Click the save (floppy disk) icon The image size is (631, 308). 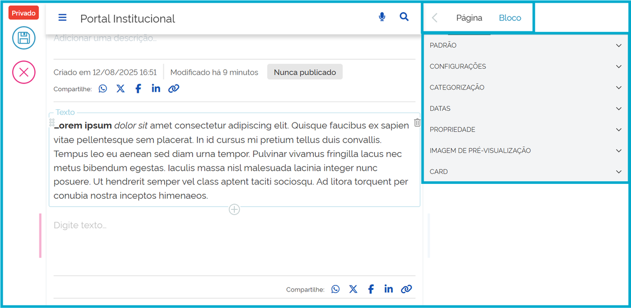(24, 38)
